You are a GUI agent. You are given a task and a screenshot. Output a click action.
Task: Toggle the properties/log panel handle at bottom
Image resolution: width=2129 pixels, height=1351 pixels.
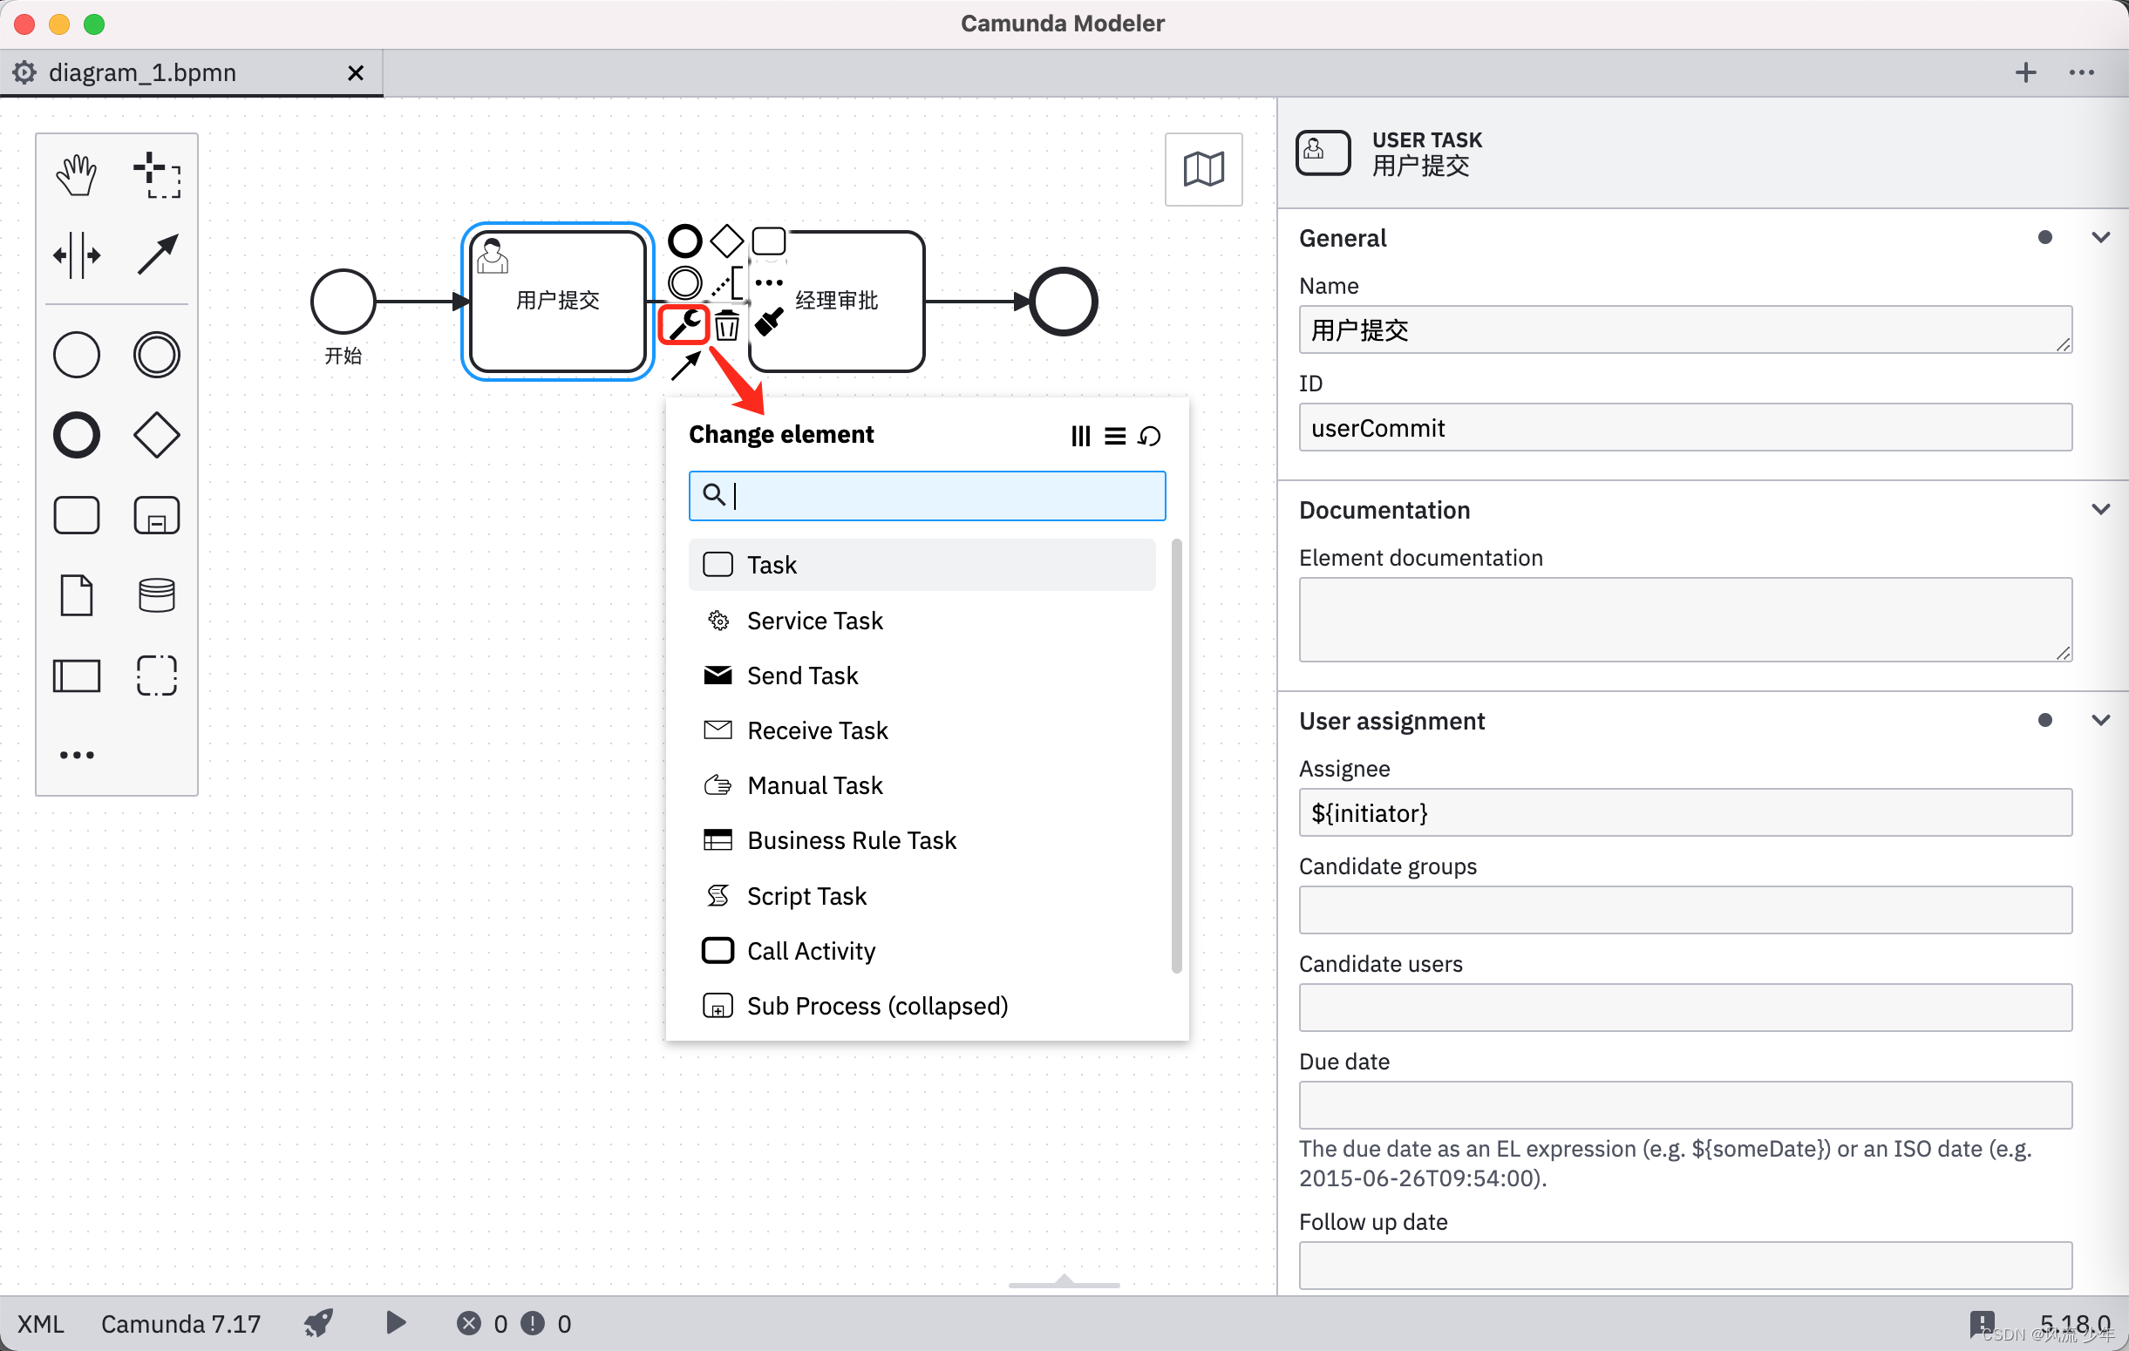coord(1064,1282)
